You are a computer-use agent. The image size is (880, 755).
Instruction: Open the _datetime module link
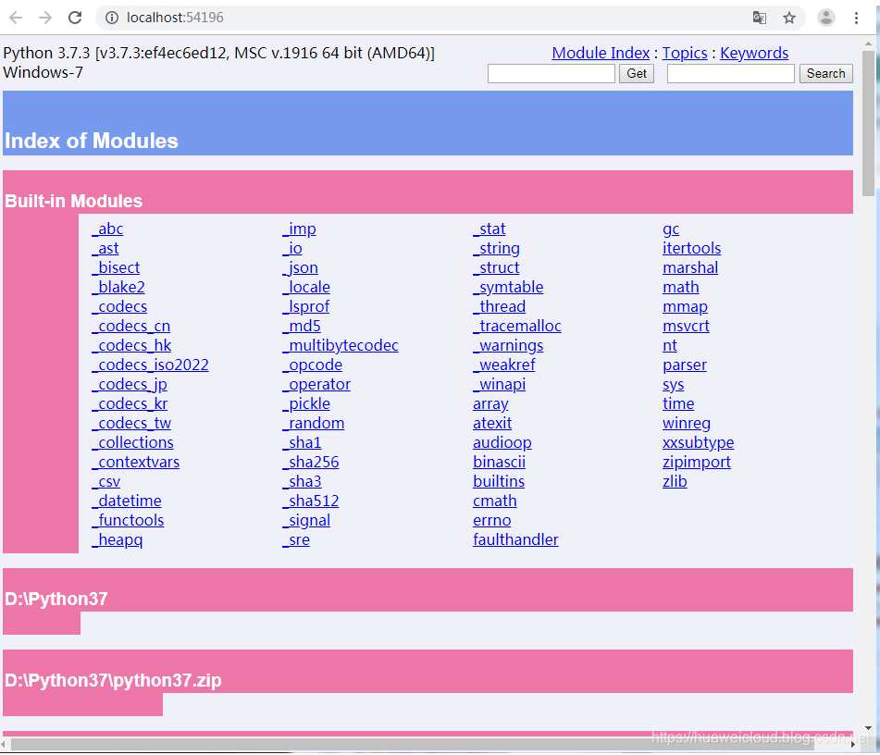click(x=127, y=501)
